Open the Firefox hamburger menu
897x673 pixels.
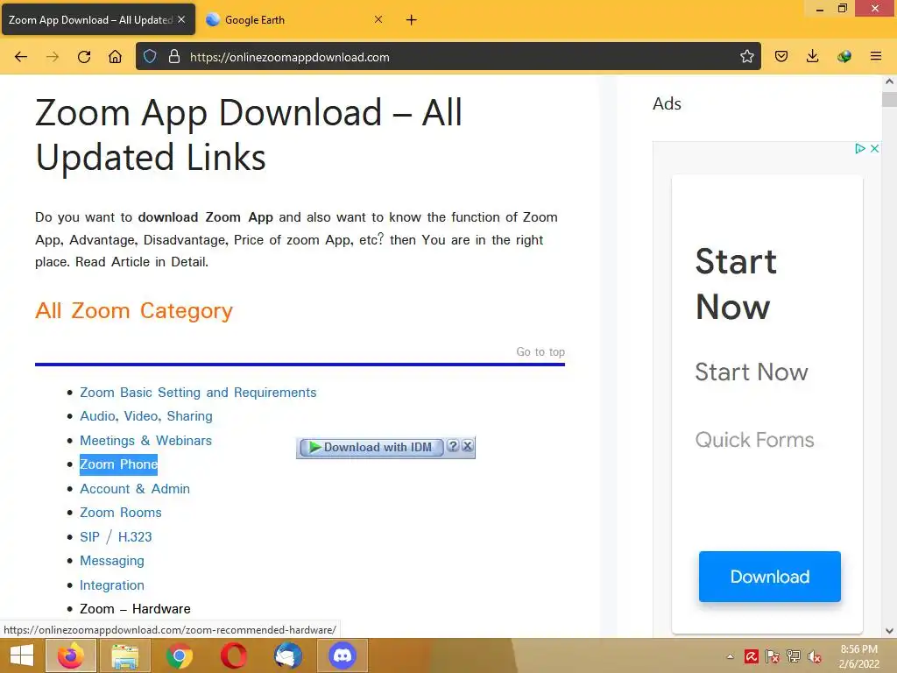(x=876, y=56)
